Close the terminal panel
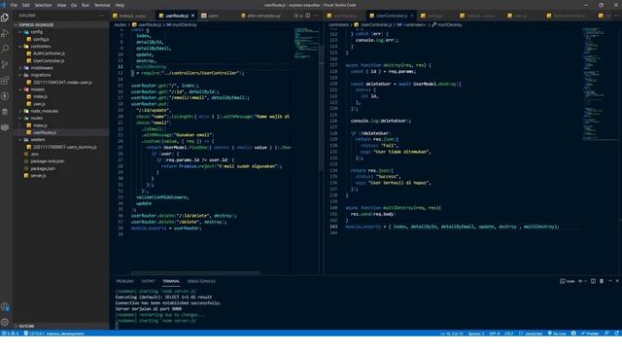Screen dimensions: 622x350 coord(617,281)
